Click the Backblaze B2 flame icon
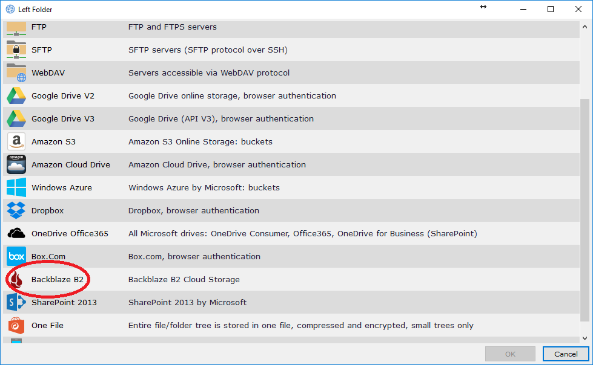 (16, 279)
